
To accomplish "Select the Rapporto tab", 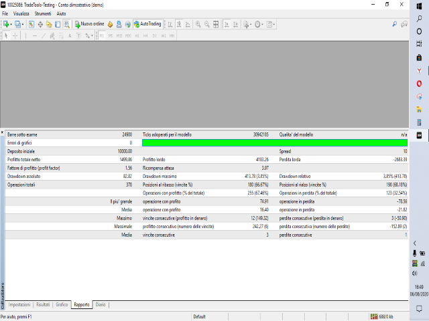I will 82,305.
